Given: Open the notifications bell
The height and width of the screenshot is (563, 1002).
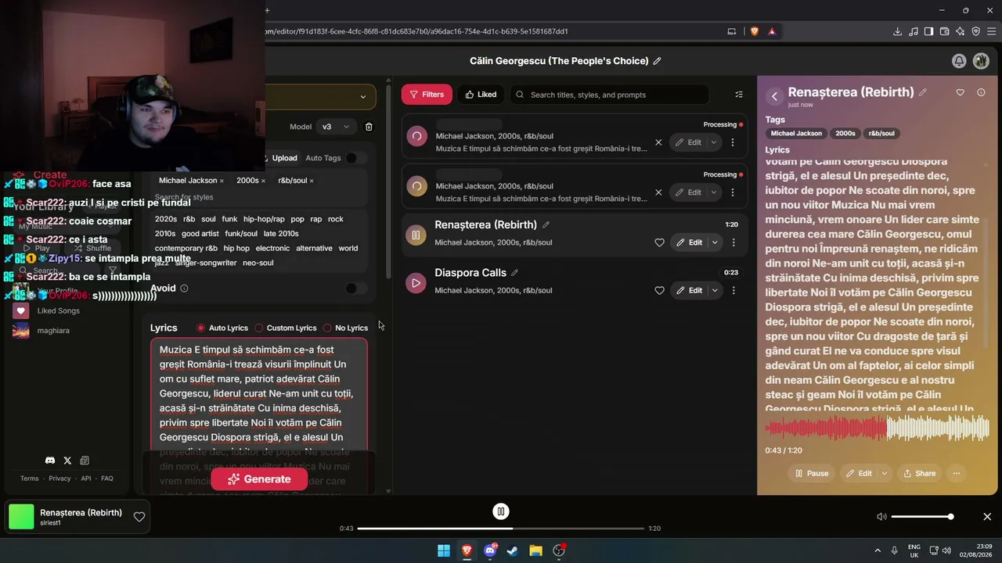Looking at the screenshot, I should (959, 61).
